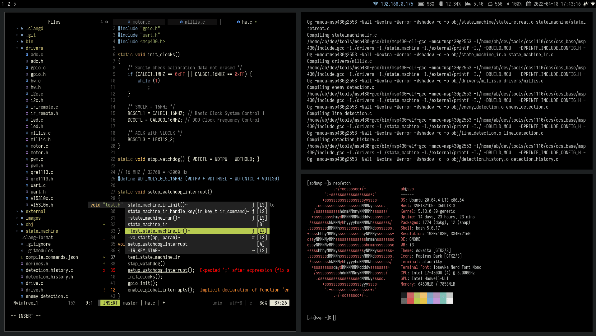Click the file icon beside detection_history.h
Viewport: 596px width, 336px height.
click(x=22, y=277)
